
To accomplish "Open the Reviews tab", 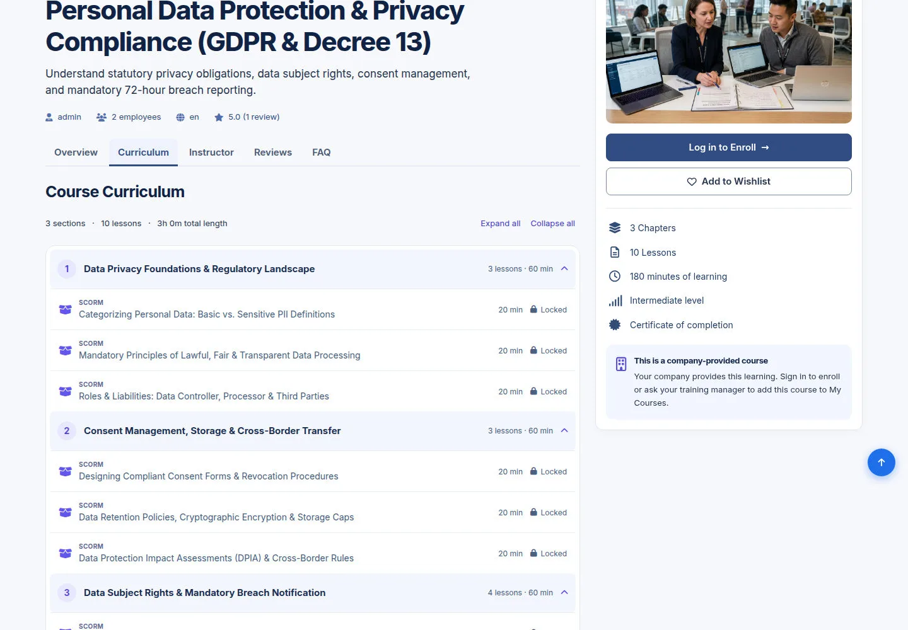I will (x=273, y=152).
